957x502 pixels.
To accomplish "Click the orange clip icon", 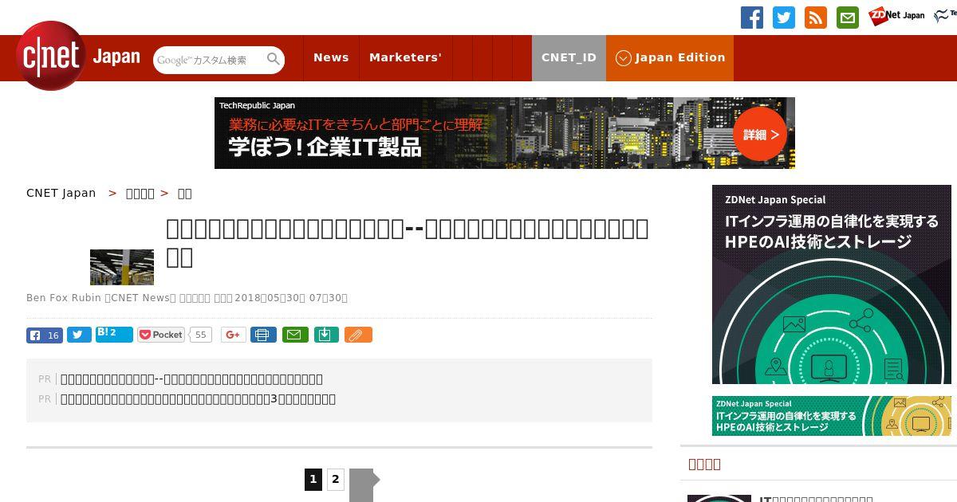I will (x=358, y=335).
